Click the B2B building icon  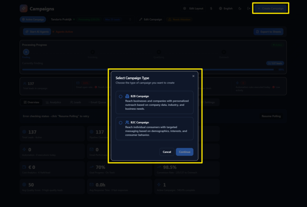[x=127, y=96]
